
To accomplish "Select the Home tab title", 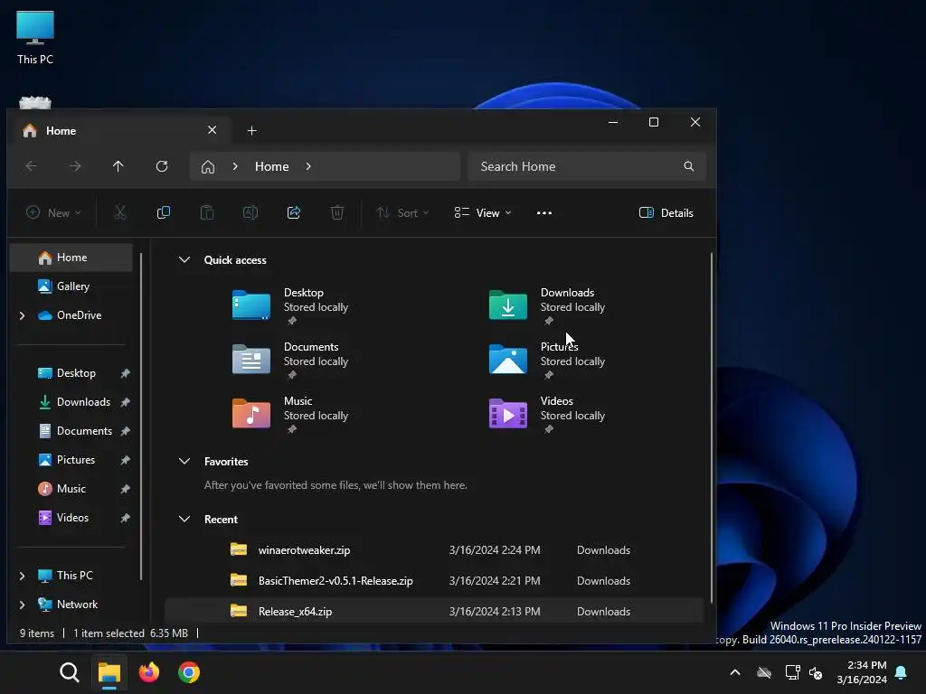I will point(61,130).
